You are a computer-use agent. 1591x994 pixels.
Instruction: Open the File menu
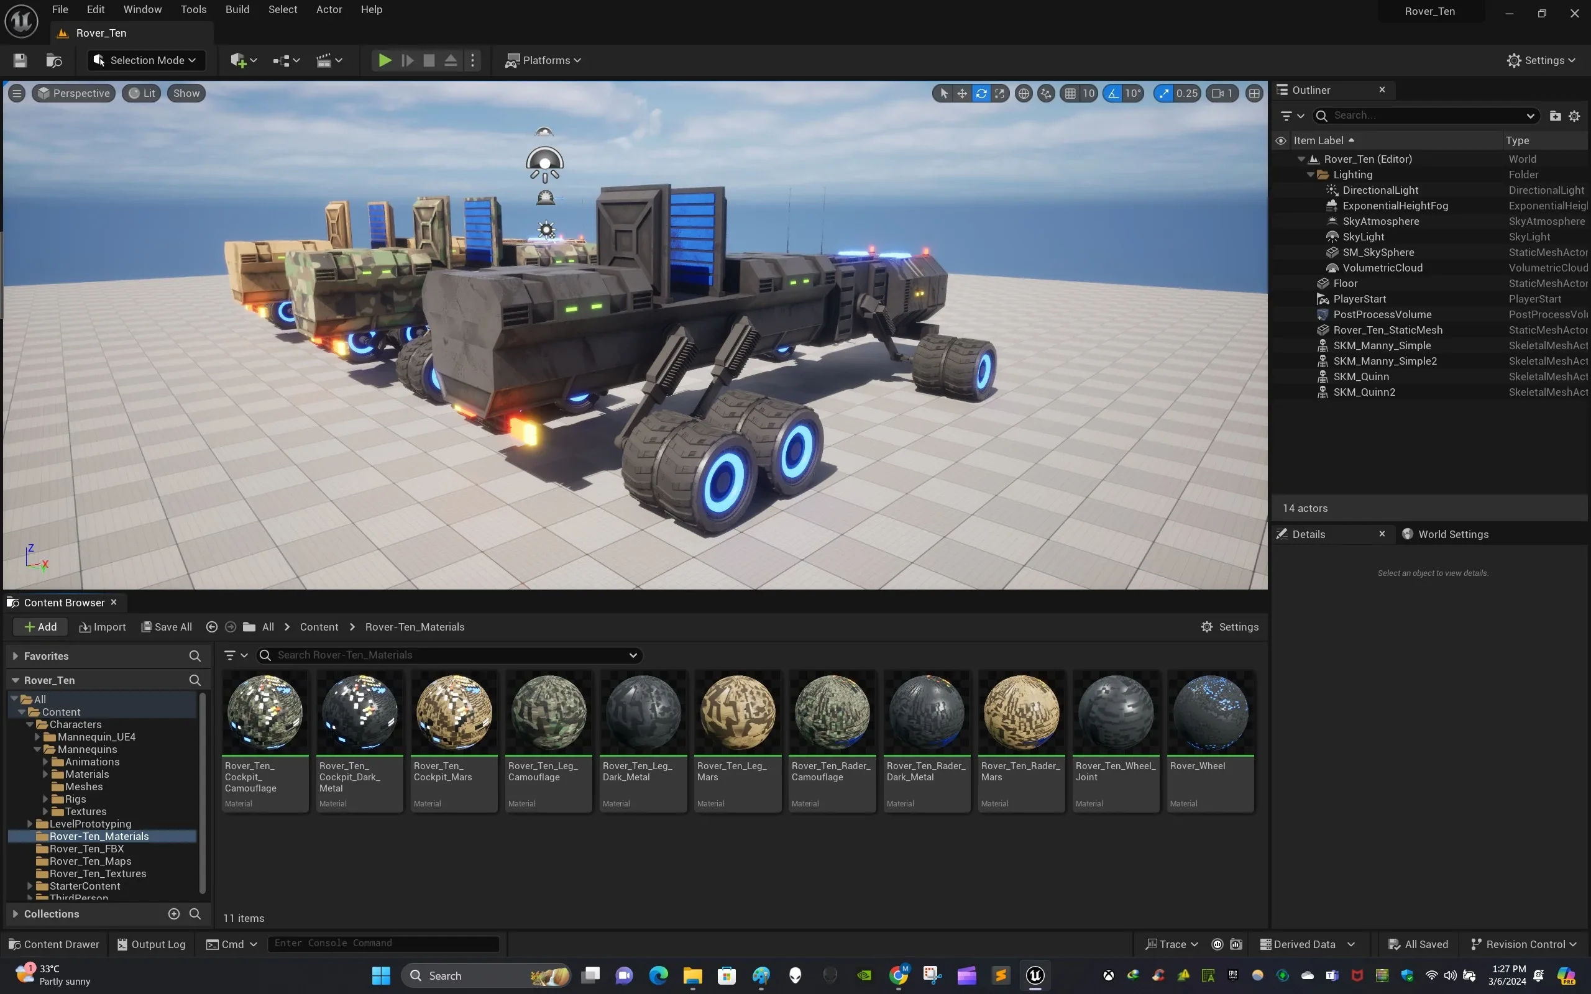coord(60,9)
